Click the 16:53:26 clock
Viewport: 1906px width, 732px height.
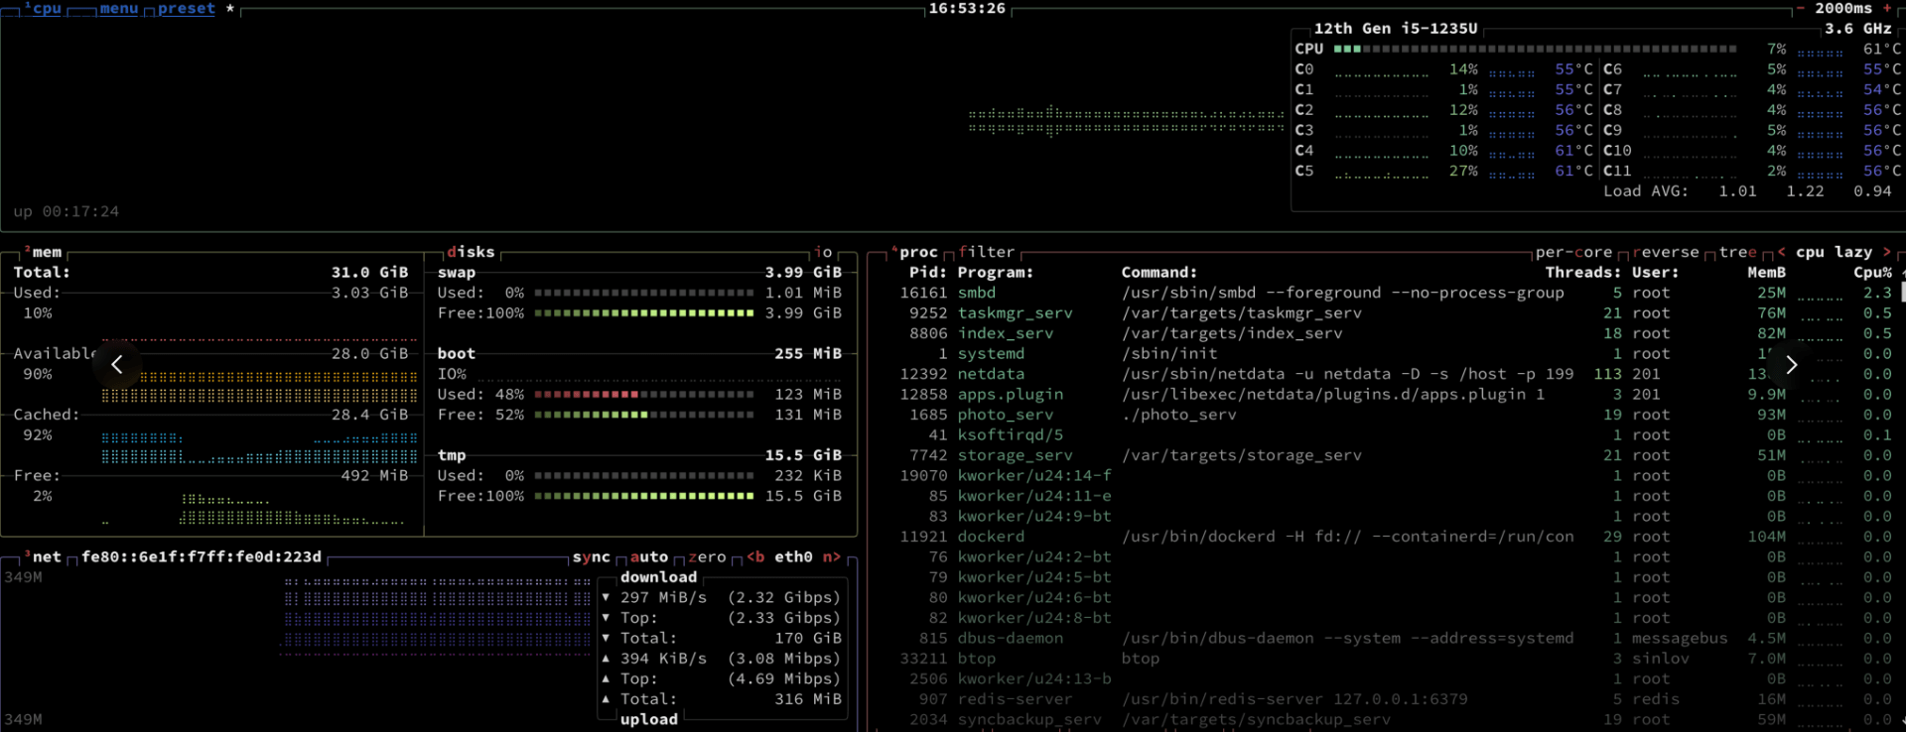[967, 8]
